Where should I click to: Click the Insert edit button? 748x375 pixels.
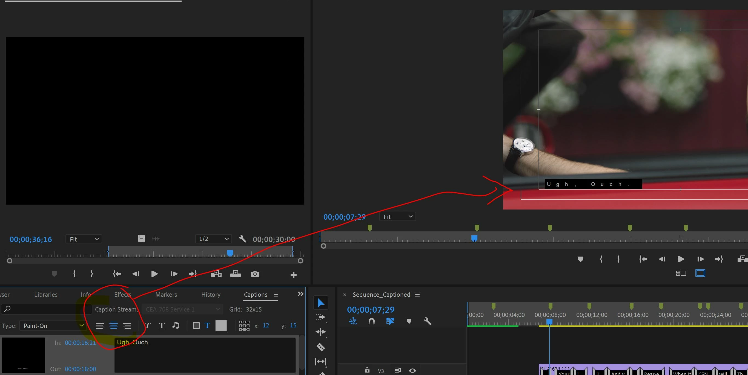click(216, 274)
